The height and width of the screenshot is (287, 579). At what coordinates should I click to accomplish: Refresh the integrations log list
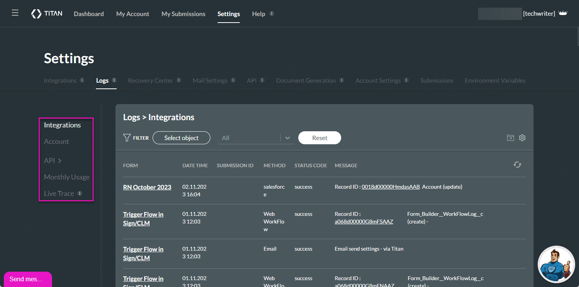(x=517, y=165)
